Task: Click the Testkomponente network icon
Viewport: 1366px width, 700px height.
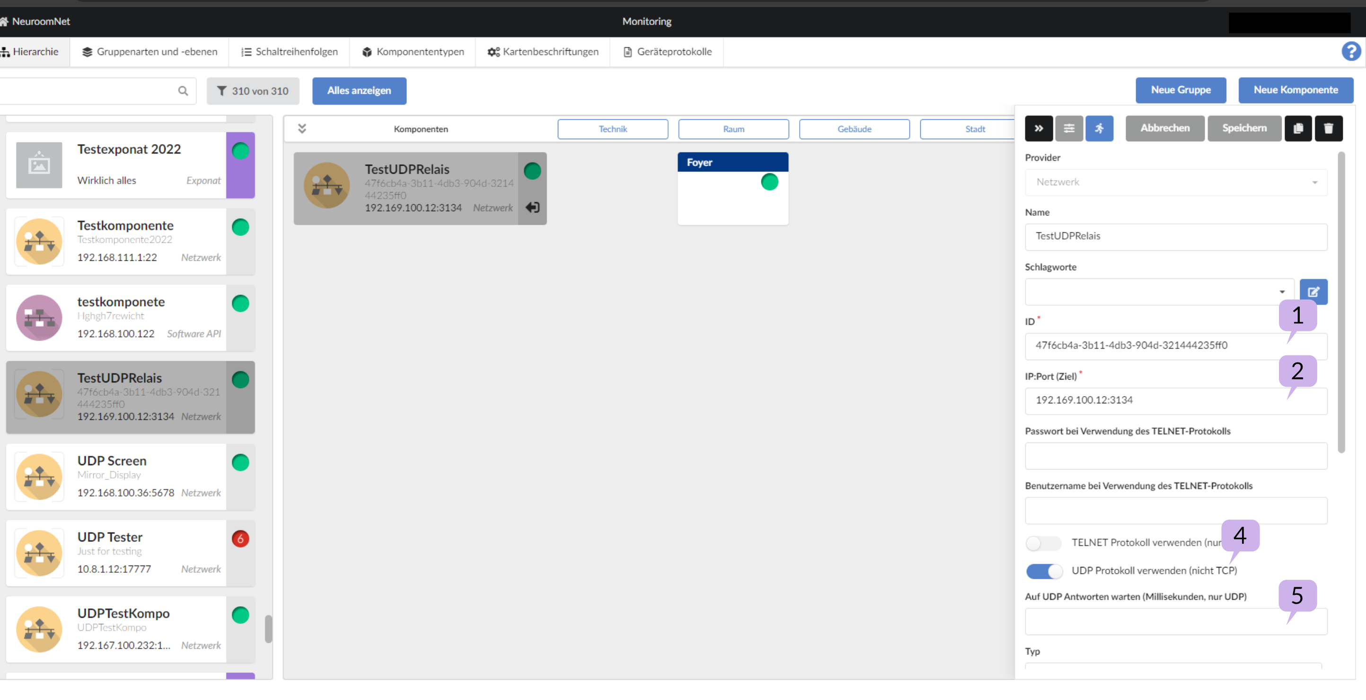Action: tap(39, 241)
